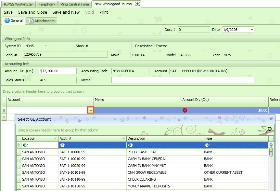Image resolution: width=280 pixels, height=191 pixels.
Task: Open the Ring Central Form tab
Action: 75,4
